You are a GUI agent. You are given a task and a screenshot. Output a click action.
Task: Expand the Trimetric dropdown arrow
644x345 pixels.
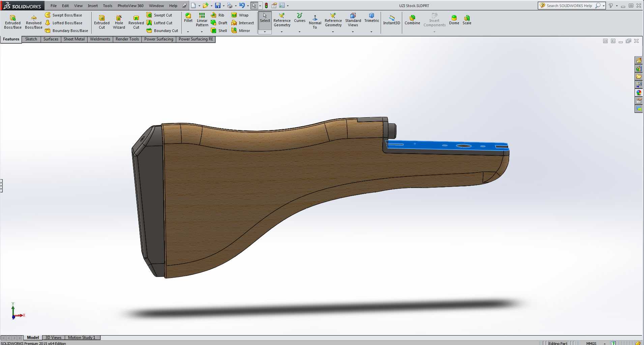click(x=372, y=32)
